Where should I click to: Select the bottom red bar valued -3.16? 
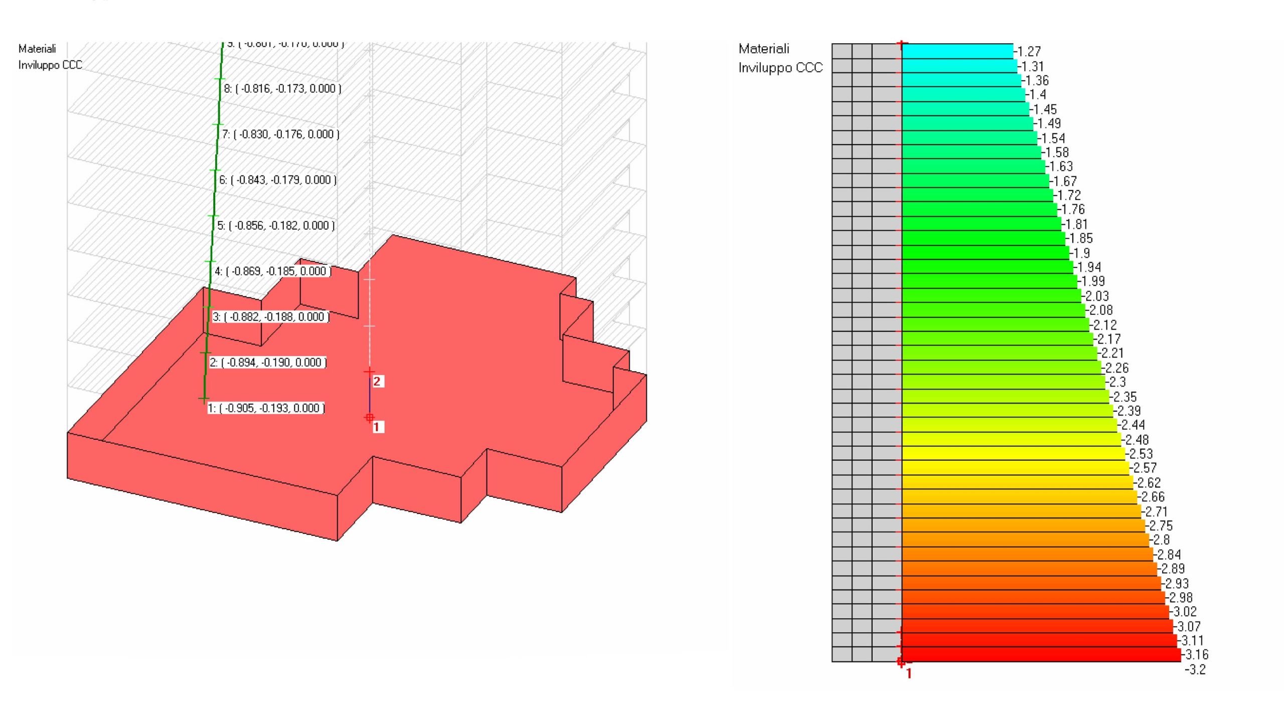1042,654
